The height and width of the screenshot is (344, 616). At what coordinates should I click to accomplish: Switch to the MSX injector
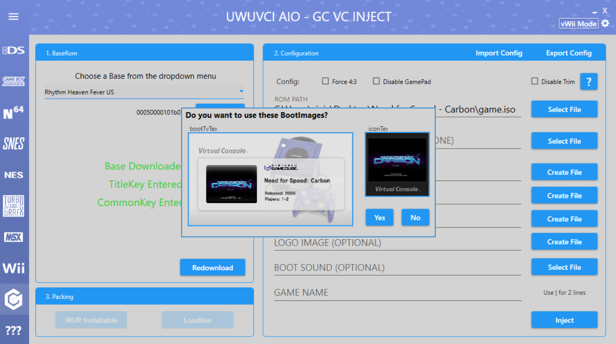point(14,237)
